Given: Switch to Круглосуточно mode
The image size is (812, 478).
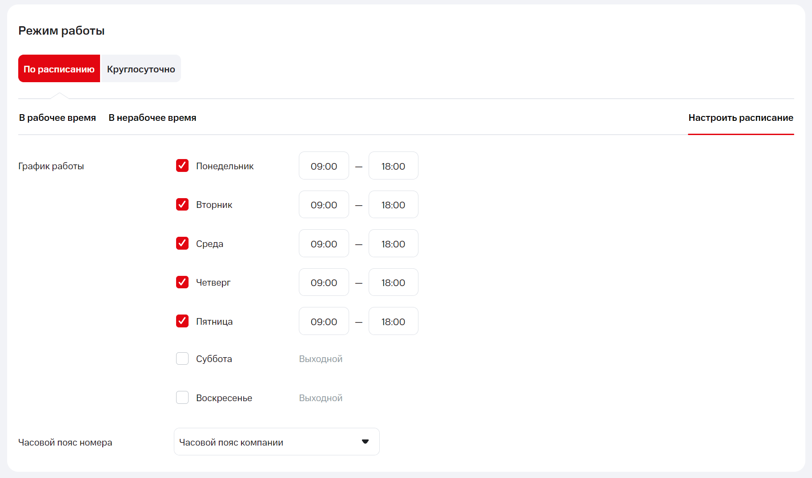Looking at the screenshot, I should click(x=141, y=69).
